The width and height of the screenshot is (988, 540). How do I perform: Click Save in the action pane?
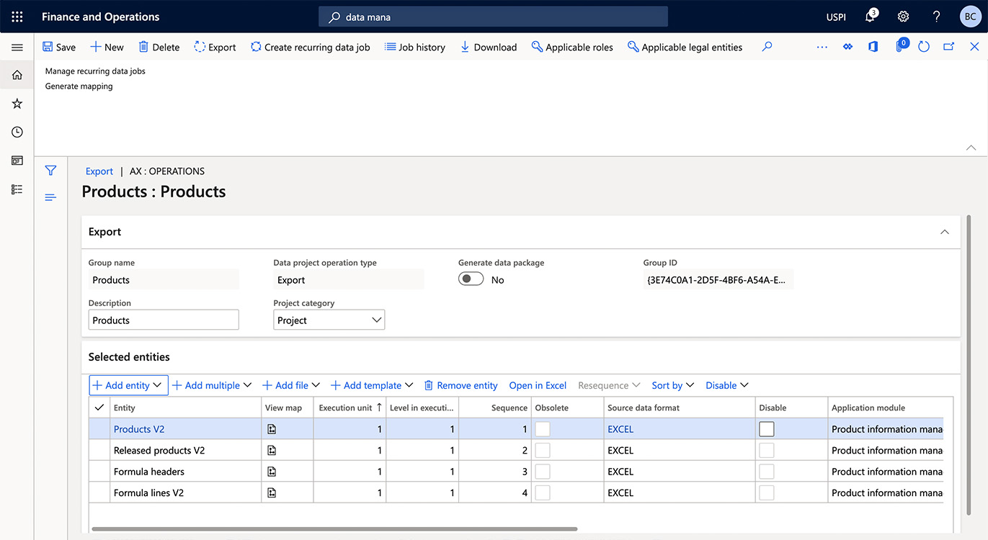[x=59, y=47]
